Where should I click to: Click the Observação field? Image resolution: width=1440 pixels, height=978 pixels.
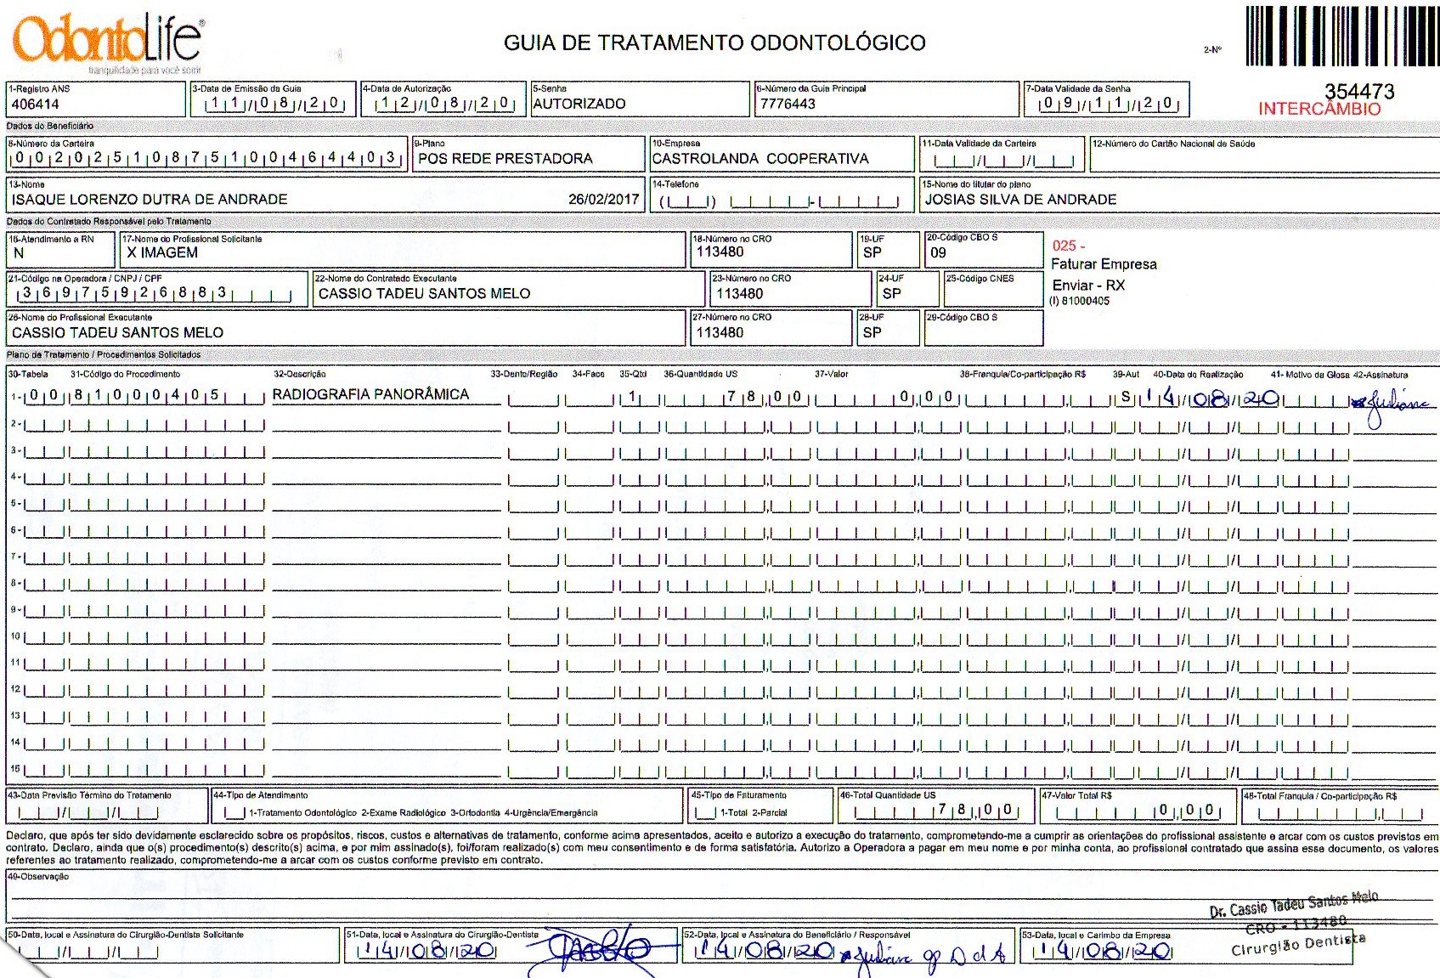tap(720, 896)
